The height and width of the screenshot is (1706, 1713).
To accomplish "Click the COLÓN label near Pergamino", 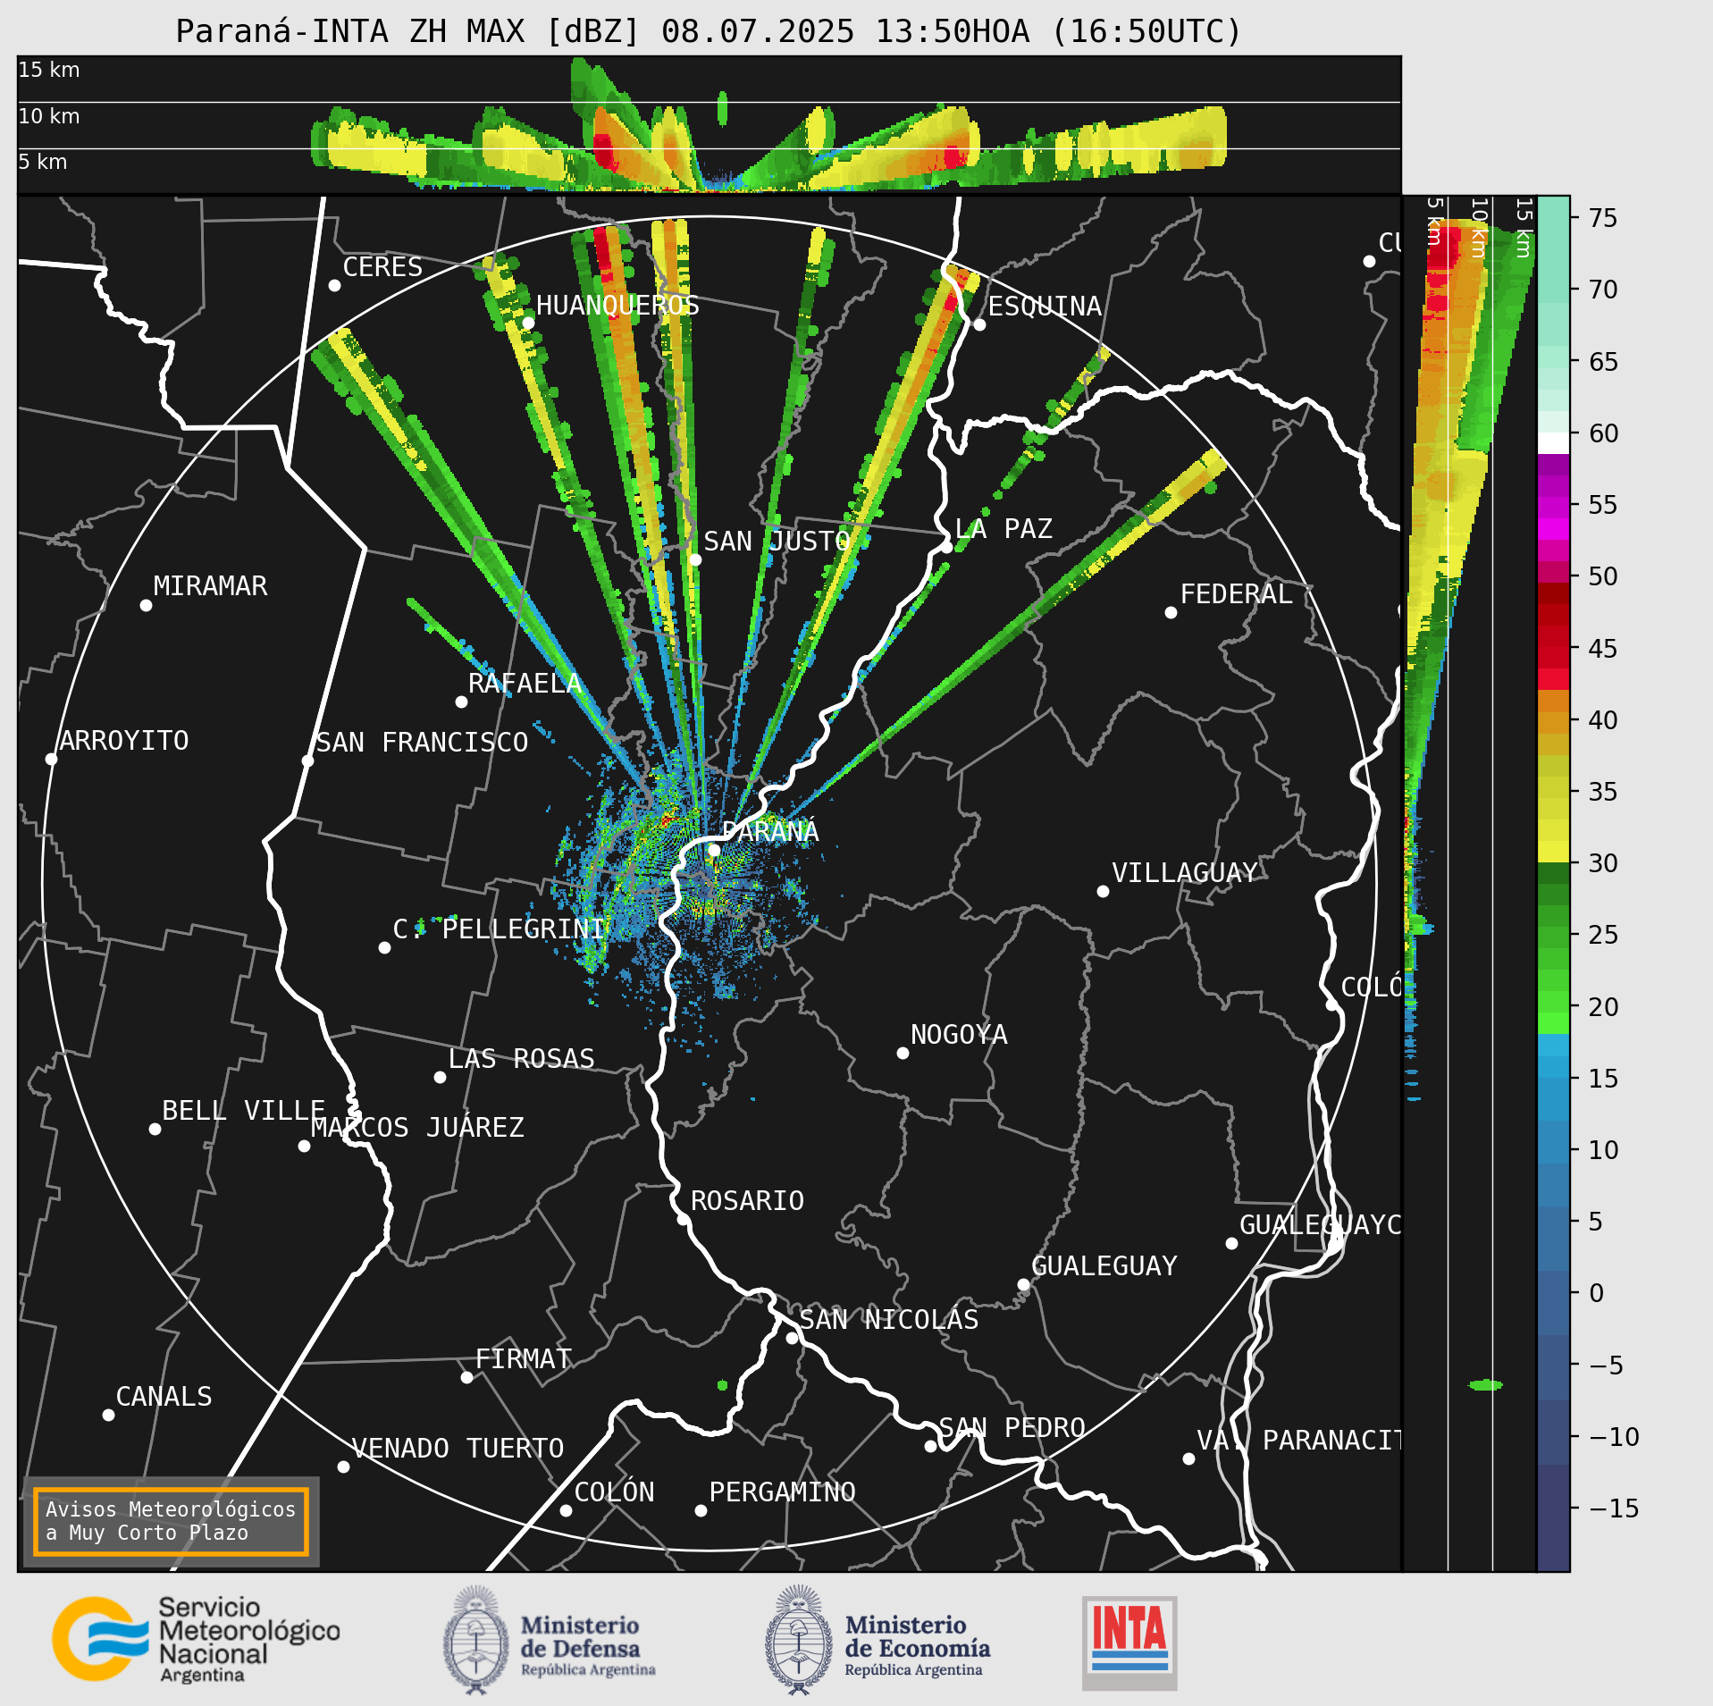I will click(614, 1492).
